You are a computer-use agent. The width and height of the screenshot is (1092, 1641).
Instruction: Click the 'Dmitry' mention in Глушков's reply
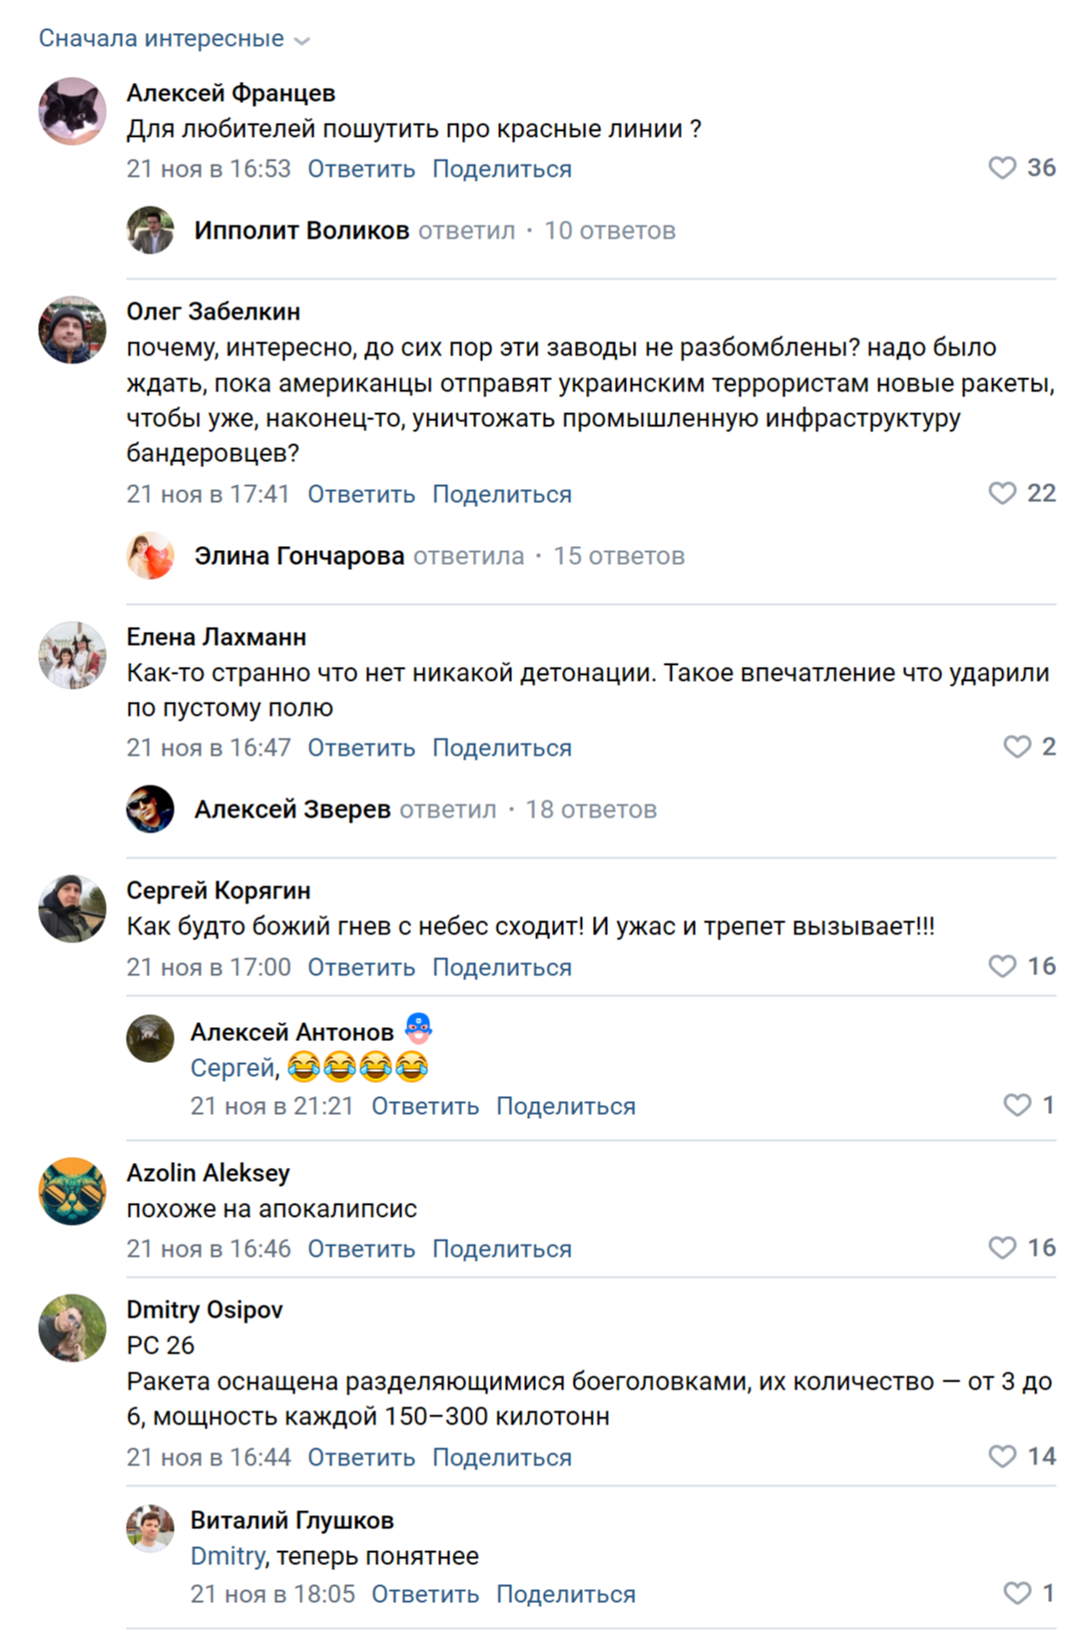(227, 1556)
